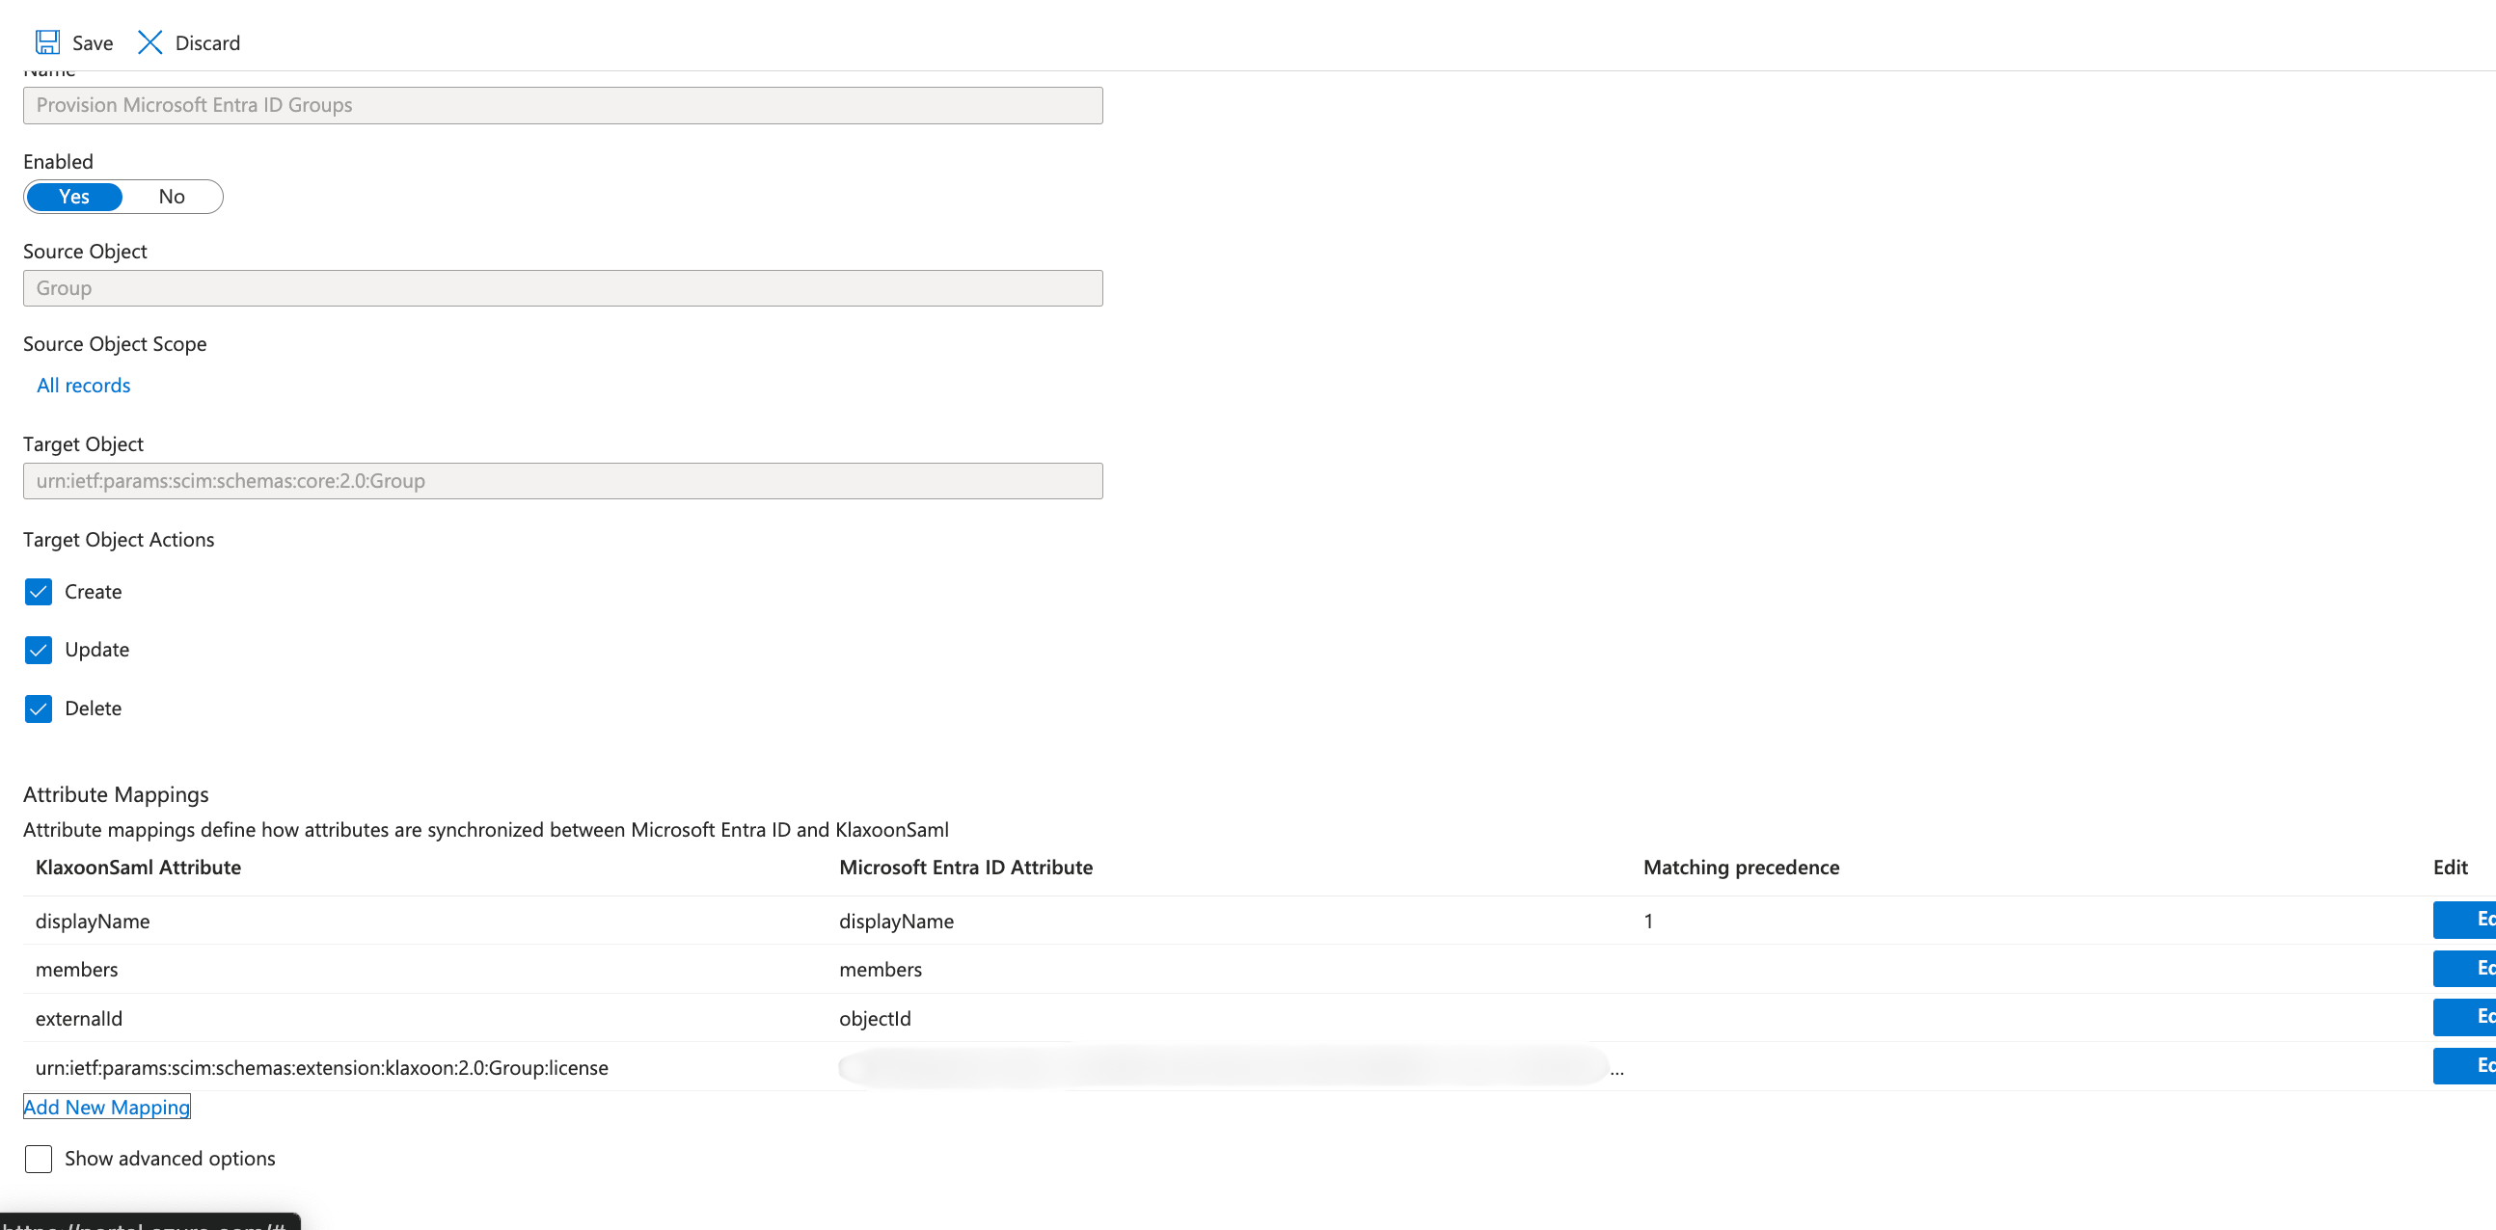This screenshot has height=1230, width=2496.
Task: Click the Target Object field
Action: (562, 481)
